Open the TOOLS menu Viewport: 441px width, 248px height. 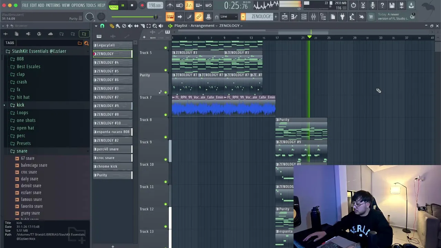click(91, 6)
